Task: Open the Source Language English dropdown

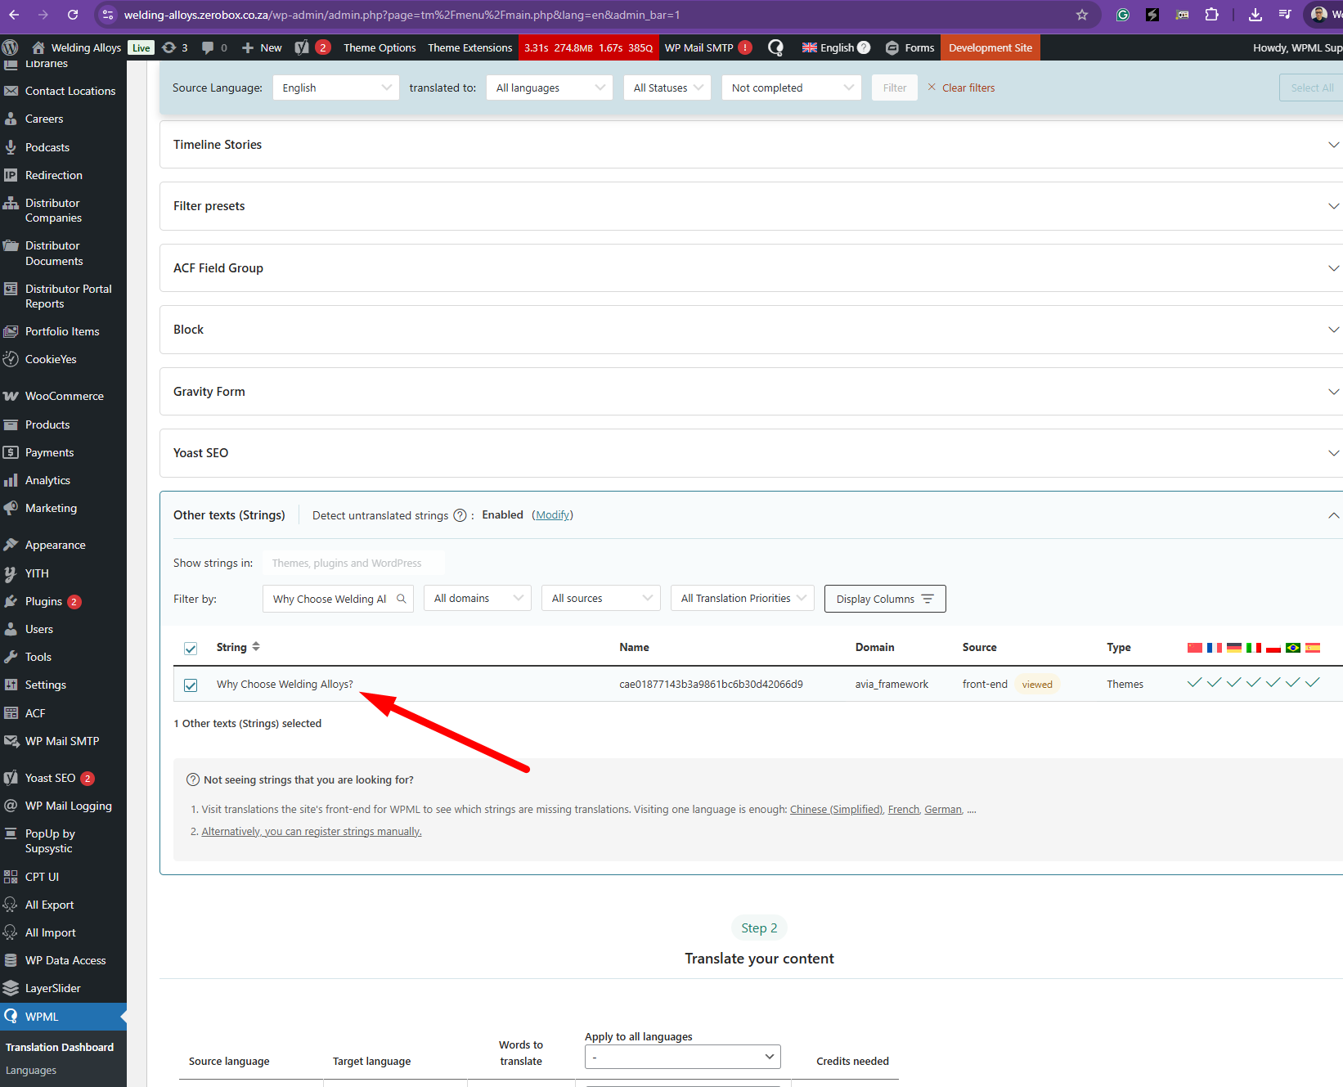Action: coord(335,88)
